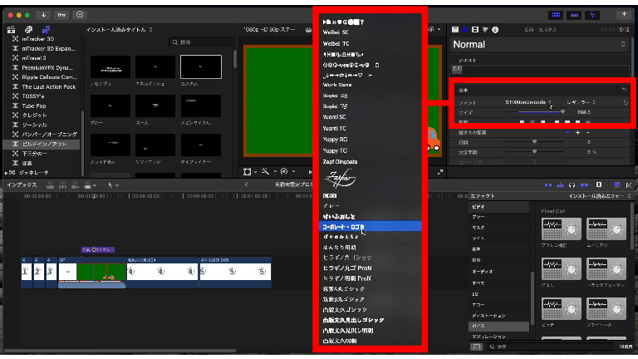The image size is (638, 359).
Task: Open the インストール済みタイトル popup above the browser
Action: 119,30
